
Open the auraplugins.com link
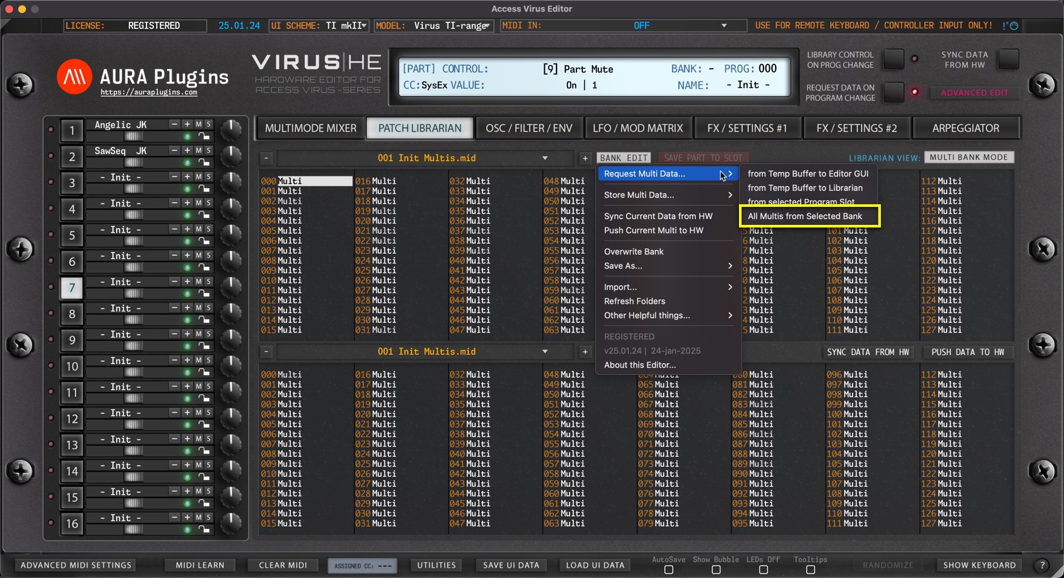pyautogui.click(x=149, y=93)
